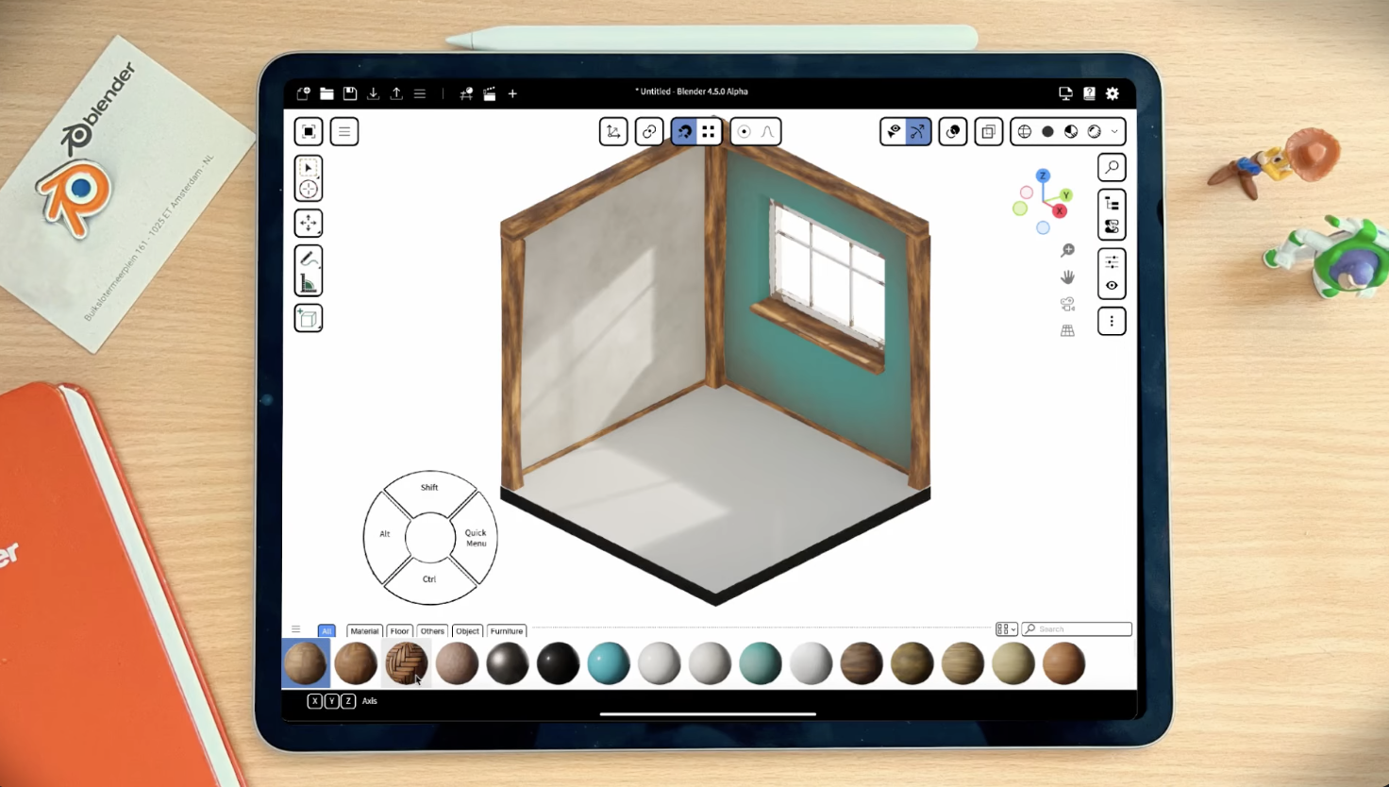The width and height of the screenshot is (1389, 787).
Task: Select the Annotate pencil tool
Action: coord(309,259)
